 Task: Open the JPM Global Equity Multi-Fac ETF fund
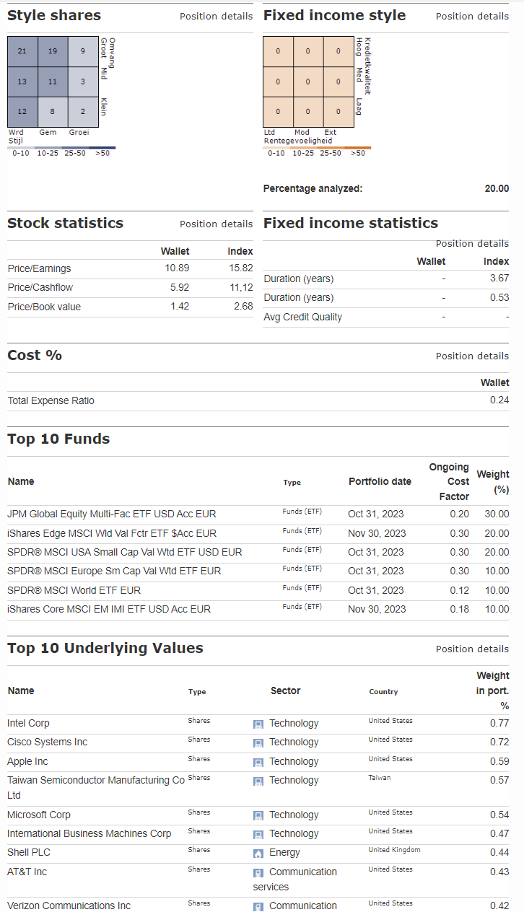pyautogui.click(x=111, y=514)
